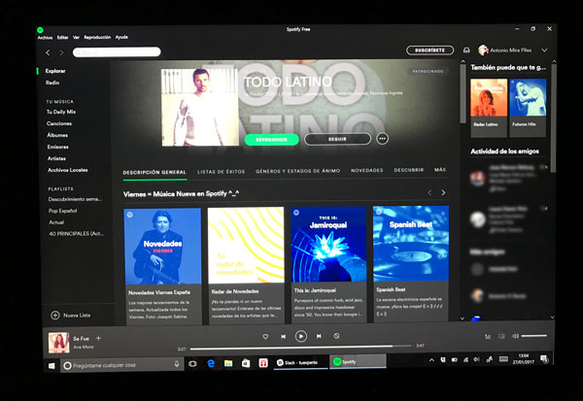Open the play queue icon

[x=488, y=336]
